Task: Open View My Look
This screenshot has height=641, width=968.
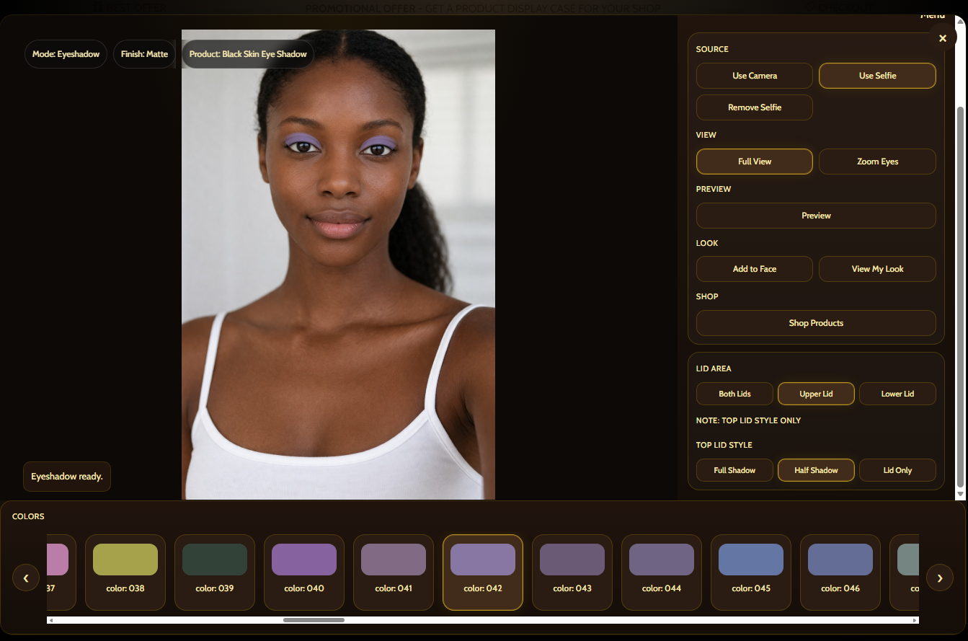Action: (x=877, y=269)
